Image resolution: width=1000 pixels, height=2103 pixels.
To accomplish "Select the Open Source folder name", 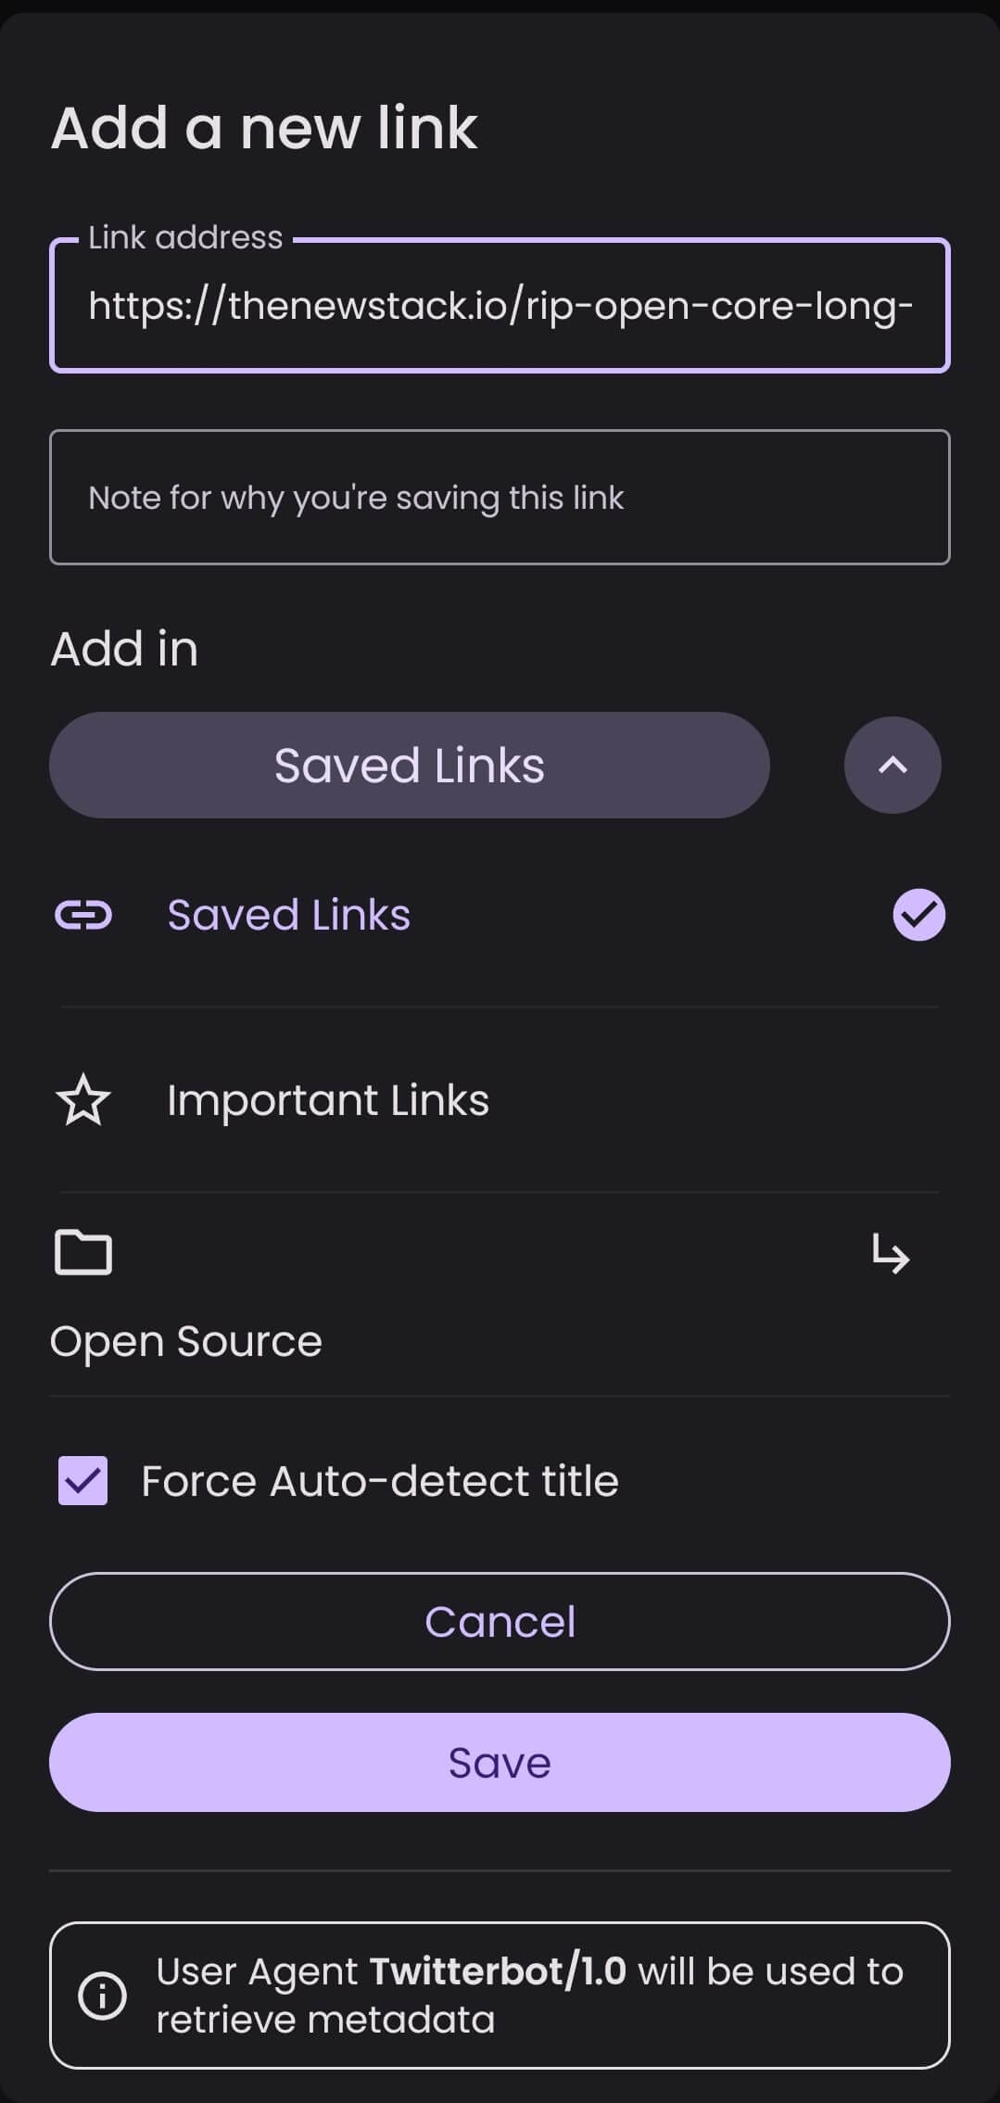I will (186, 1341).
